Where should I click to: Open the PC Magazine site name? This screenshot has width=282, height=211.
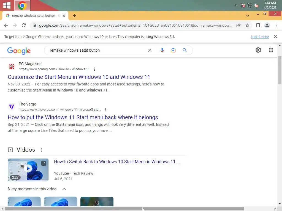click(x=30, y=64)
